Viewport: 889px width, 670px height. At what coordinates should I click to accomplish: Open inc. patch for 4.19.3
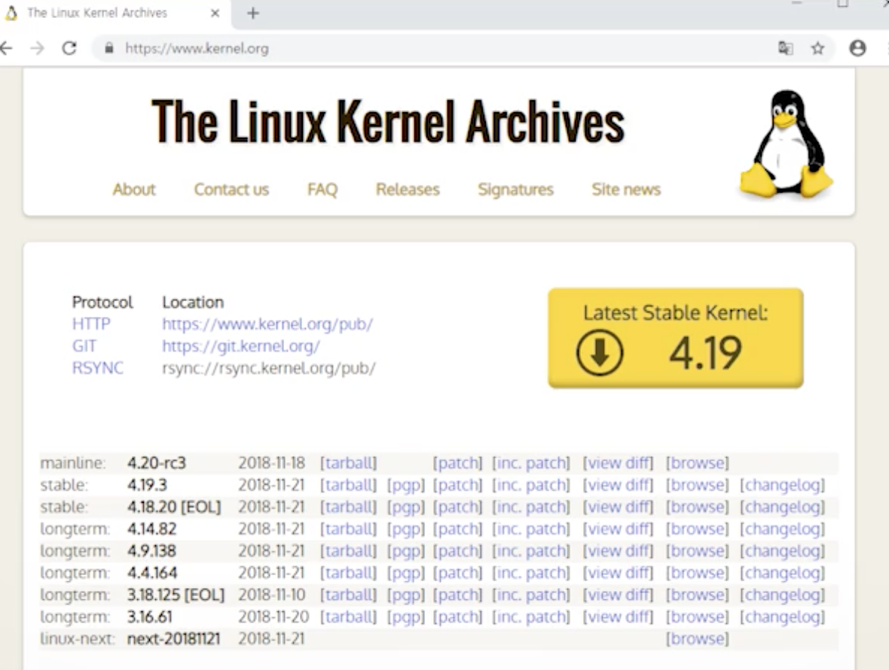click(x=530, y=486)
